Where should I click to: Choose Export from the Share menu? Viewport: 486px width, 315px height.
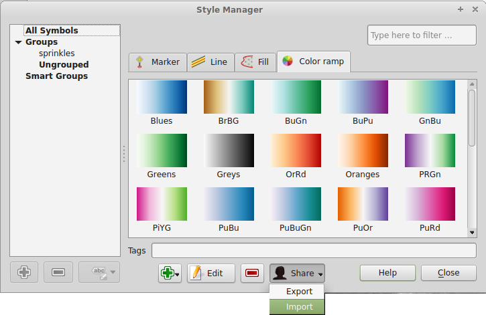click(297, 292)
